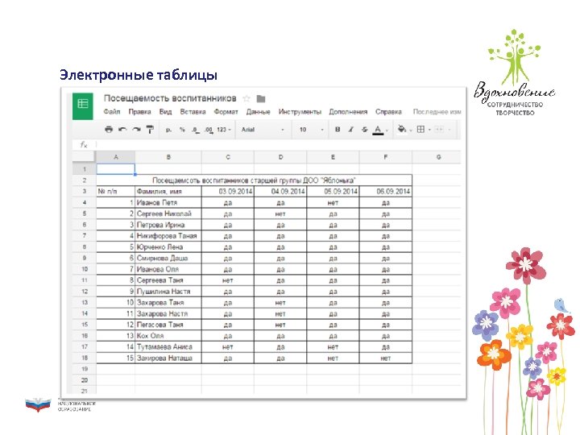Click the document title 'Посещаемость воспитанников'
This screenshot has width=580, height=435.
(170, 98)
